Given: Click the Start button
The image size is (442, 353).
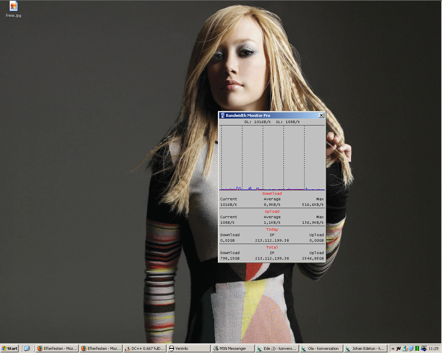Looking at the screenshot, I should click(10, 349).
